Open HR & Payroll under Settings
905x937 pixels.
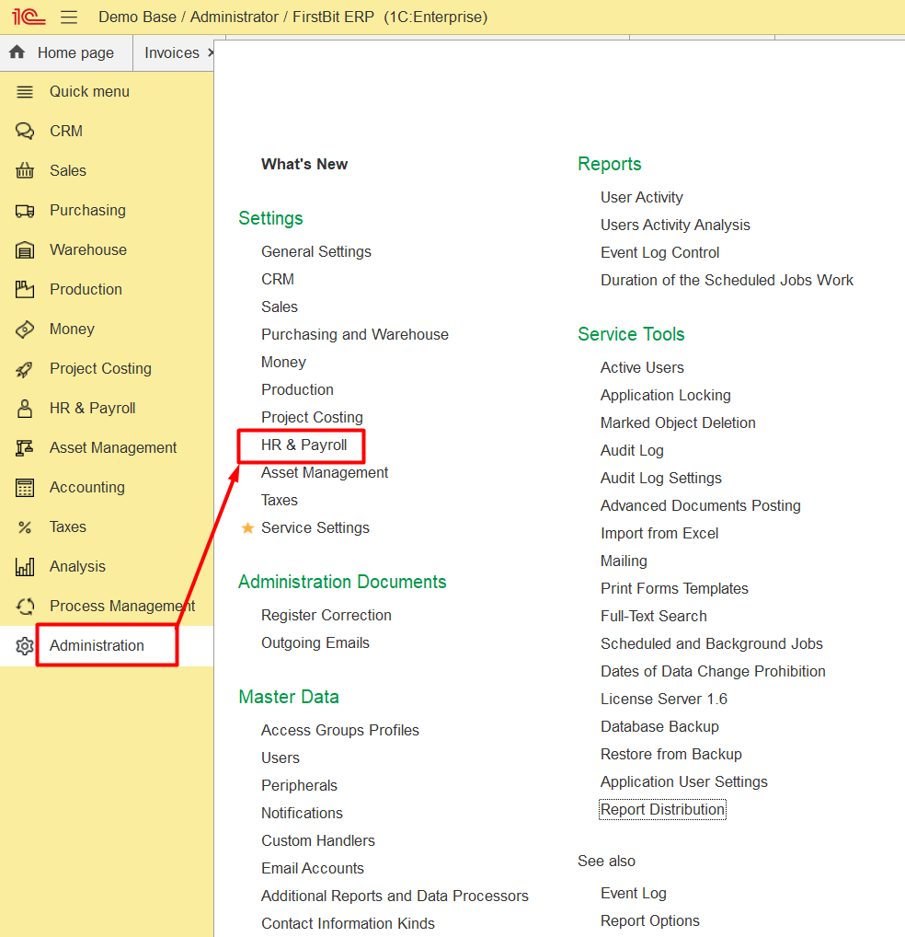tap(304, 445)
